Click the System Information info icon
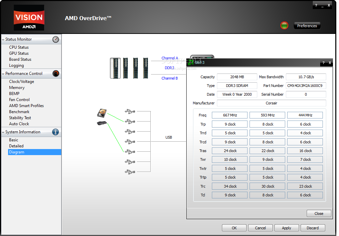This screenshot has width=339, height=236. point(55,132)
